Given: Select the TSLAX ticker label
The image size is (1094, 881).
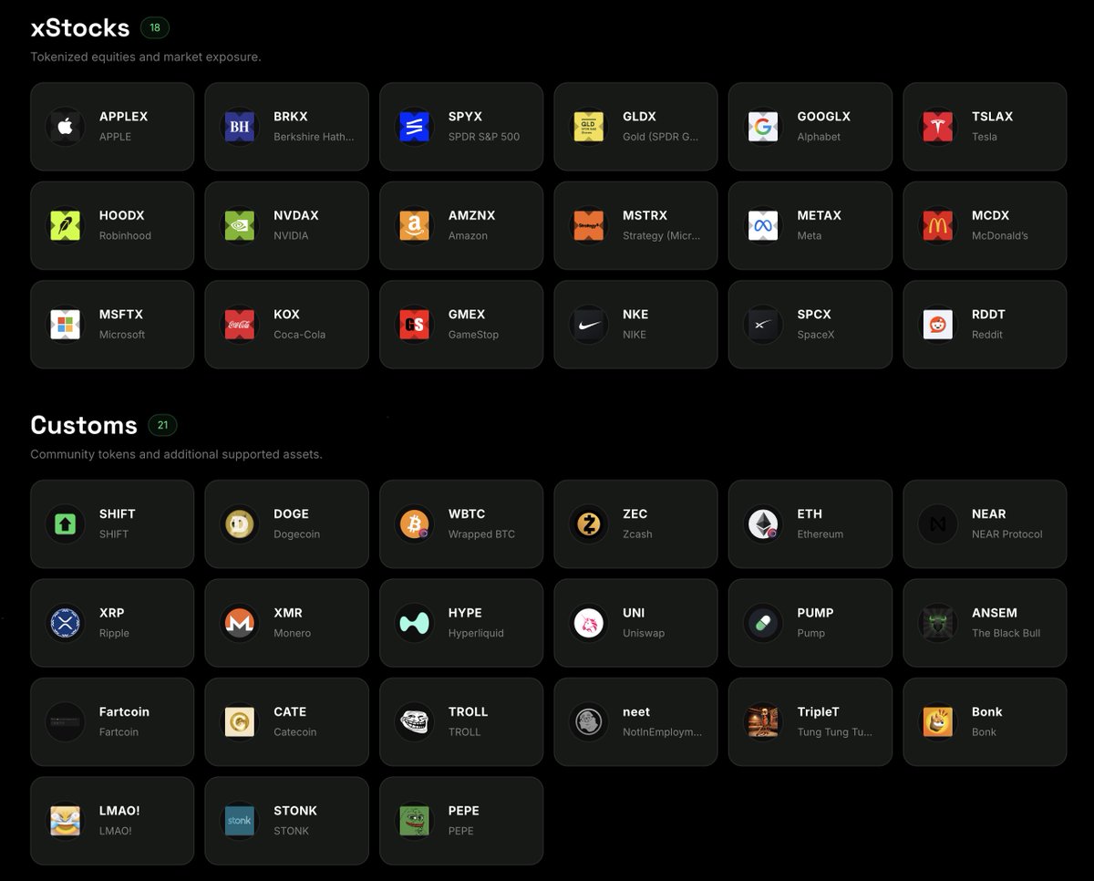Looking at the screenshot, I should coord(992,117).
